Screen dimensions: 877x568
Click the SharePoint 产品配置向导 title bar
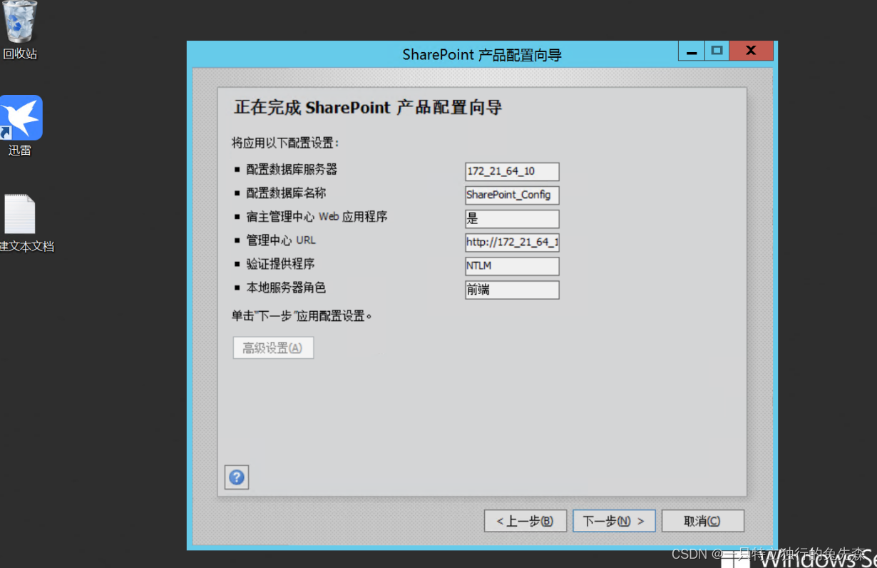(x=482, y=54)
